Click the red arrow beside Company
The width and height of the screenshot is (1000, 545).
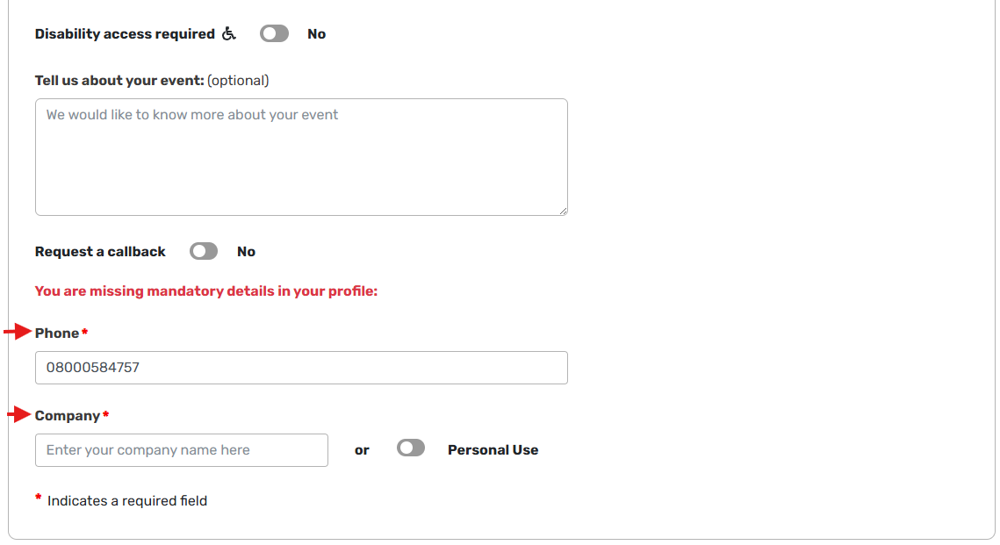[x=19, y=414]
